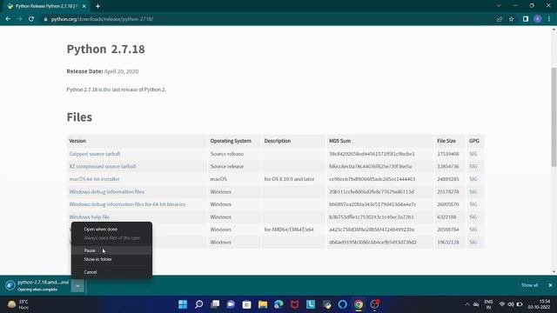Close the Python Release tab

pos(84,6)
